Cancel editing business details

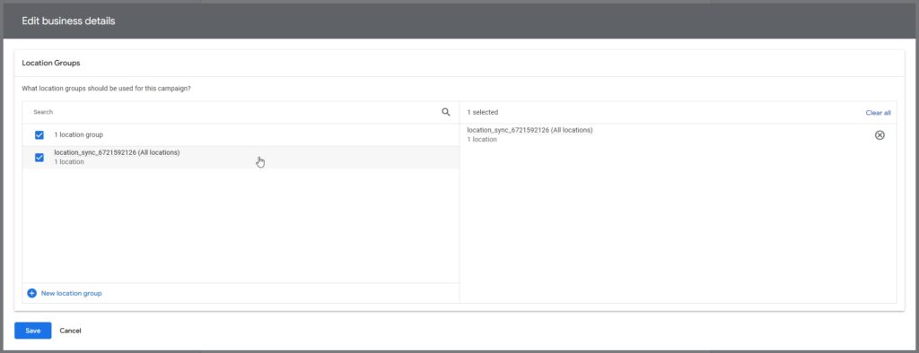point(70,331)
